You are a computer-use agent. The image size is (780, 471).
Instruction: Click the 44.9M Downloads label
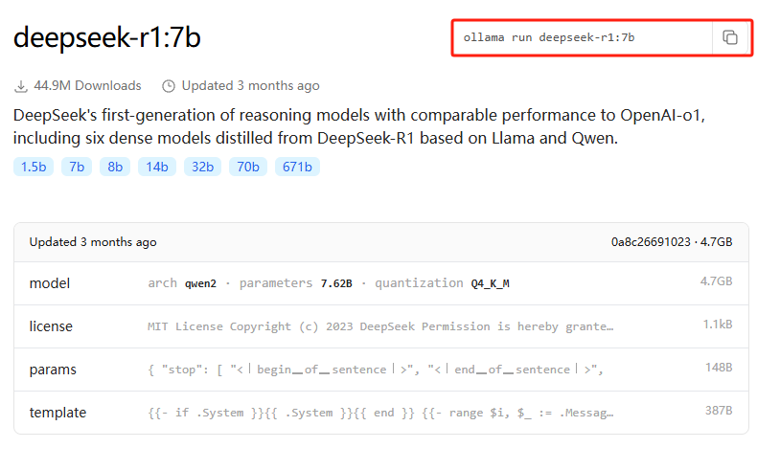pyautogui.click(x=87, y=86)
